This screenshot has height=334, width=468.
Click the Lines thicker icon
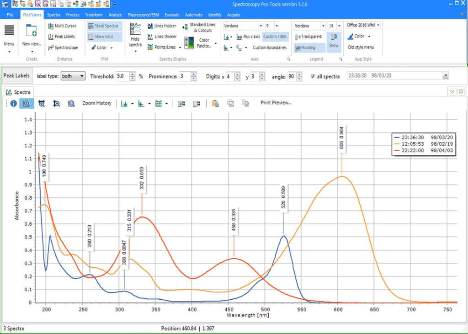tap(163, 26)
